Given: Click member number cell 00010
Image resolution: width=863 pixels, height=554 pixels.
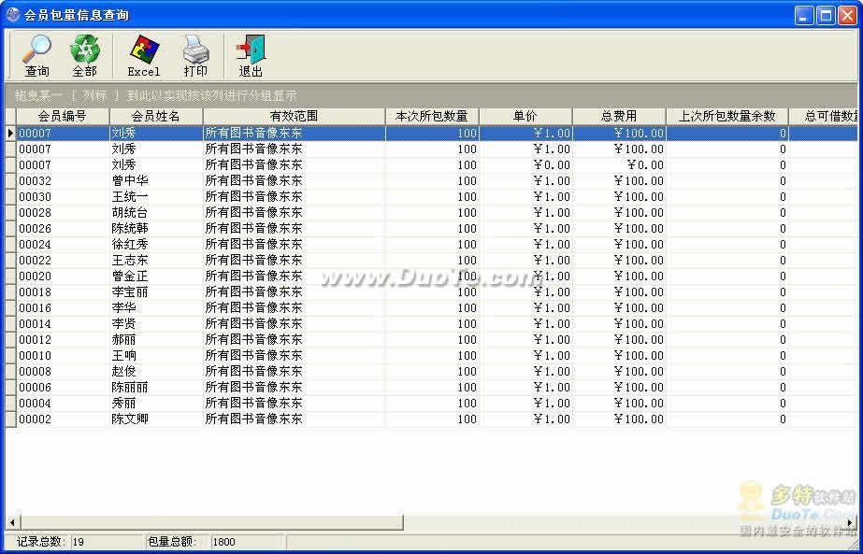Looking at the screenshot, I should tap(63, 356).
